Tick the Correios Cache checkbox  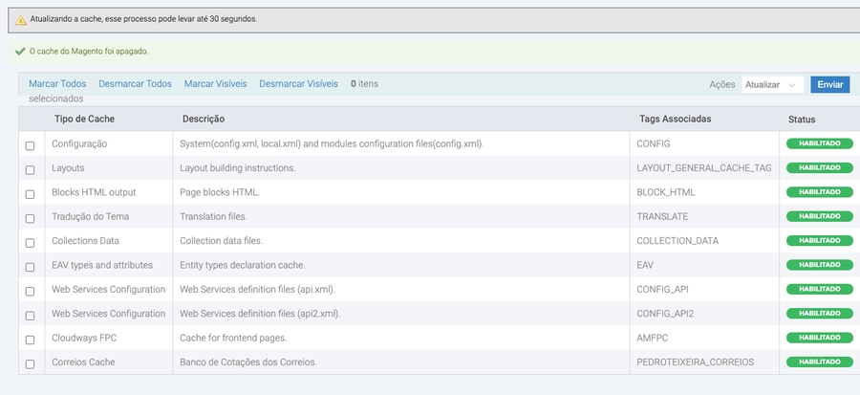(x=30, y=363)
